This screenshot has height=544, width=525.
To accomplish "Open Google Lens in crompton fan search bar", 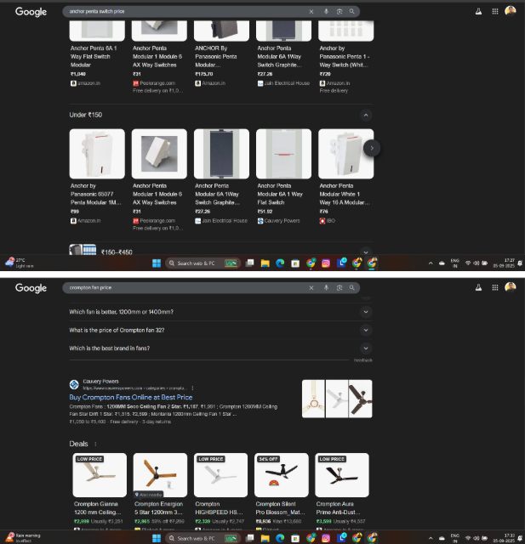I will point(340,287).
